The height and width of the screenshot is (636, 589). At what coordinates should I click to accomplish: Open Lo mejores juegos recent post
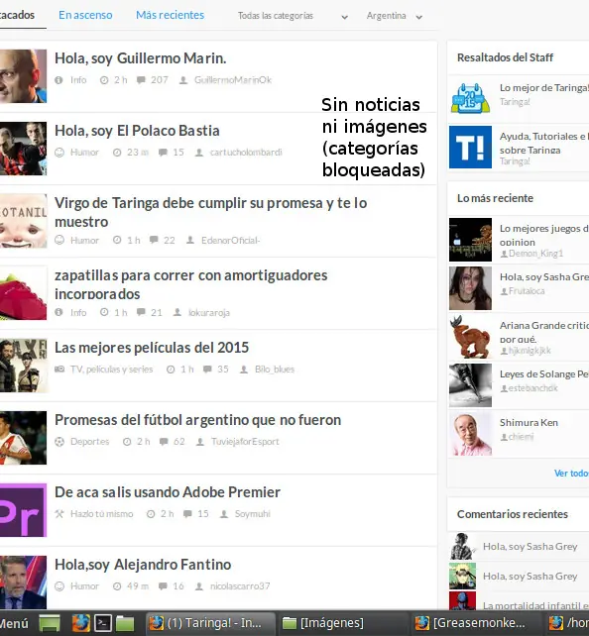[544, 235]
